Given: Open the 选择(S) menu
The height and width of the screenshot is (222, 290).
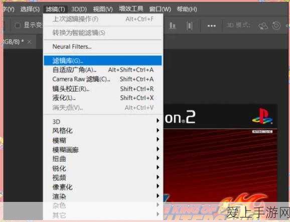Looking at the screenshot, I should pyautogui.click(x=30, y=9).
